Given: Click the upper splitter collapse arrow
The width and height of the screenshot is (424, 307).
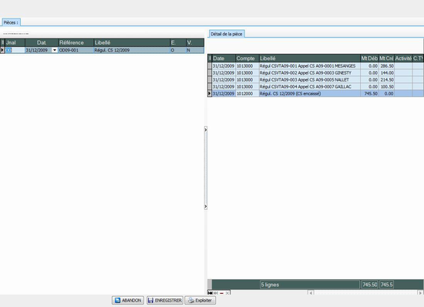Looking at the screenshot, I should 206,130.
